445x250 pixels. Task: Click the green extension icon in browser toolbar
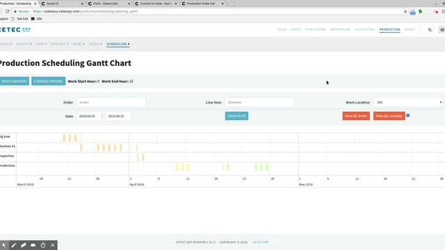tap(421, 11)
